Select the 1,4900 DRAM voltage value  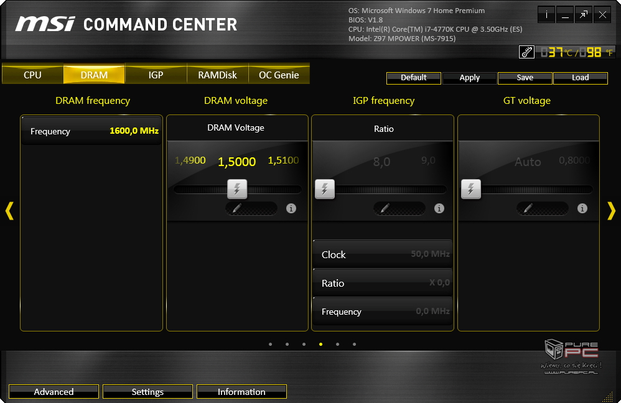click(190, 160)
